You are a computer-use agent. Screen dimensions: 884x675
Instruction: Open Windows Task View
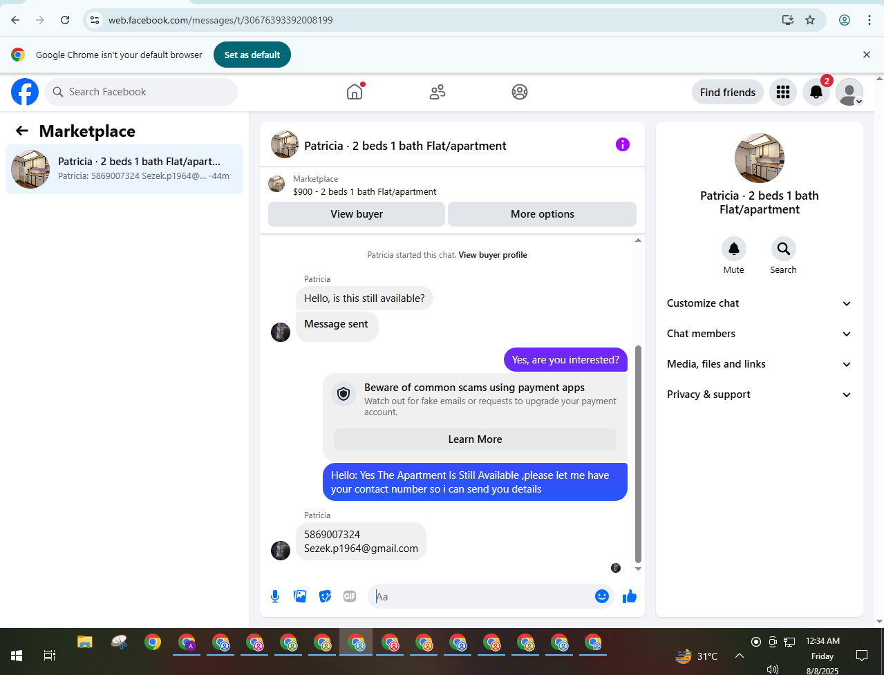pos(50,656)
